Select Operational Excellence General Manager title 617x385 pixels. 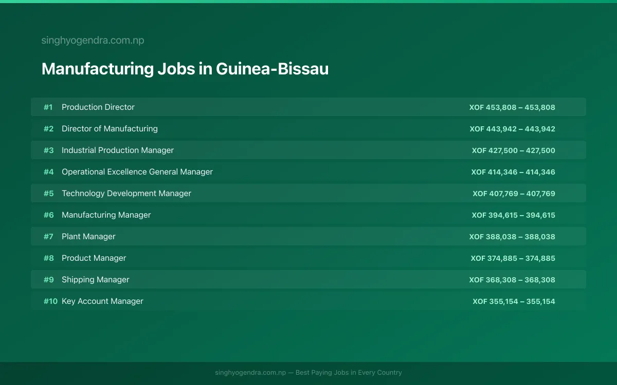pyautogui.click(x=137, y=171)
